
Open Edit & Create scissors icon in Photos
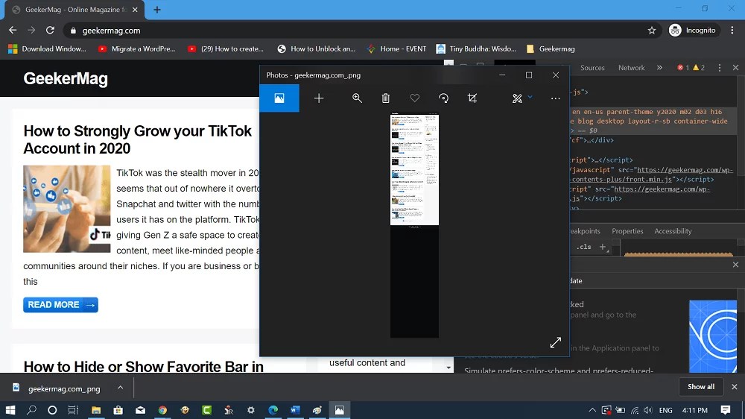517,98
